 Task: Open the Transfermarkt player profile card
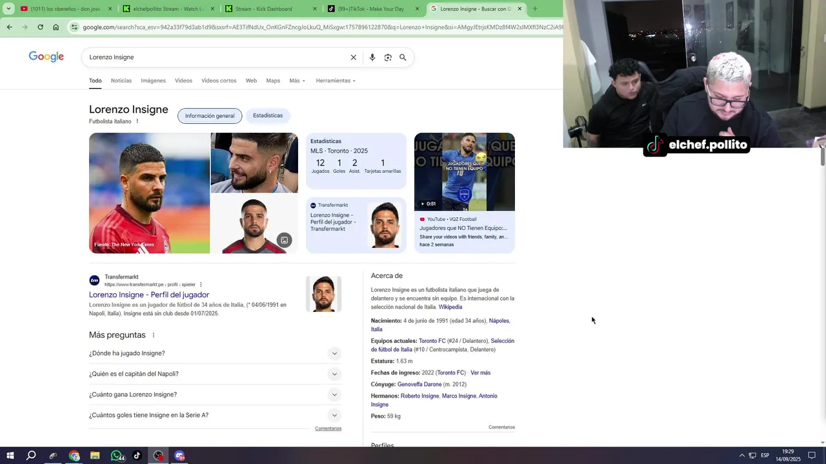[x=356, y=226]
